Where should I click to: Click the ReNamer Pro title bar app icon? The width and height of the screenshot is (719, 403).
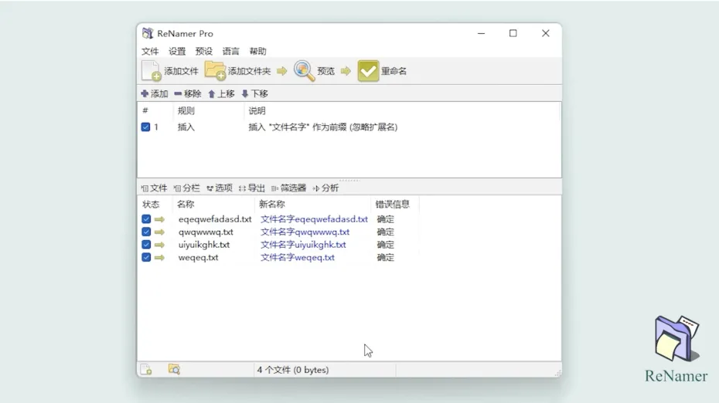point(148,33)
